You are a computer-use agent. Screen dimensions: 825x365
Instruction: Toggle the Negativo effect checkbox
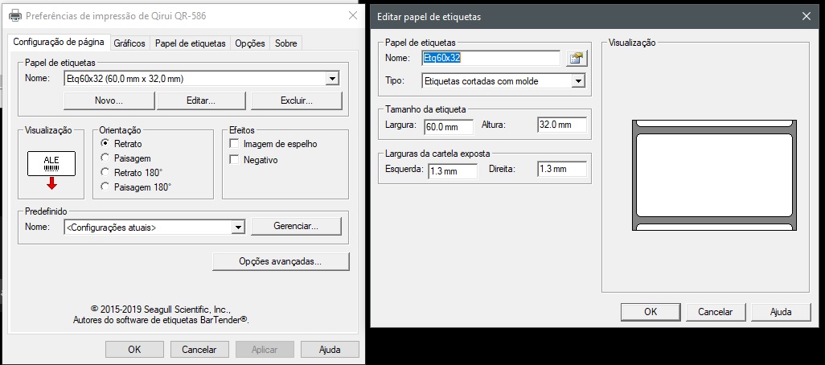click(235, 160)
